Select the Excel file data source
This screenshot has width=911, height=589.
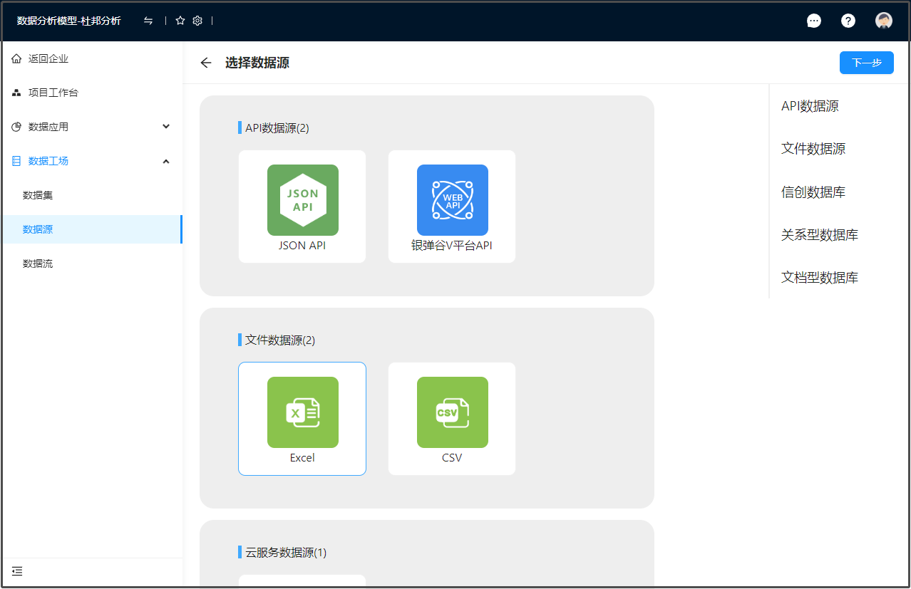pyautogui.click(x=302, y=412)
